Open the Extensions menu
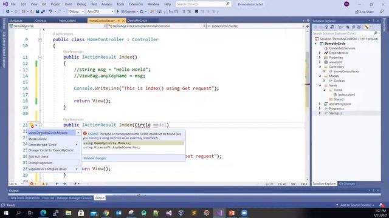 click(x=136, y=4)
